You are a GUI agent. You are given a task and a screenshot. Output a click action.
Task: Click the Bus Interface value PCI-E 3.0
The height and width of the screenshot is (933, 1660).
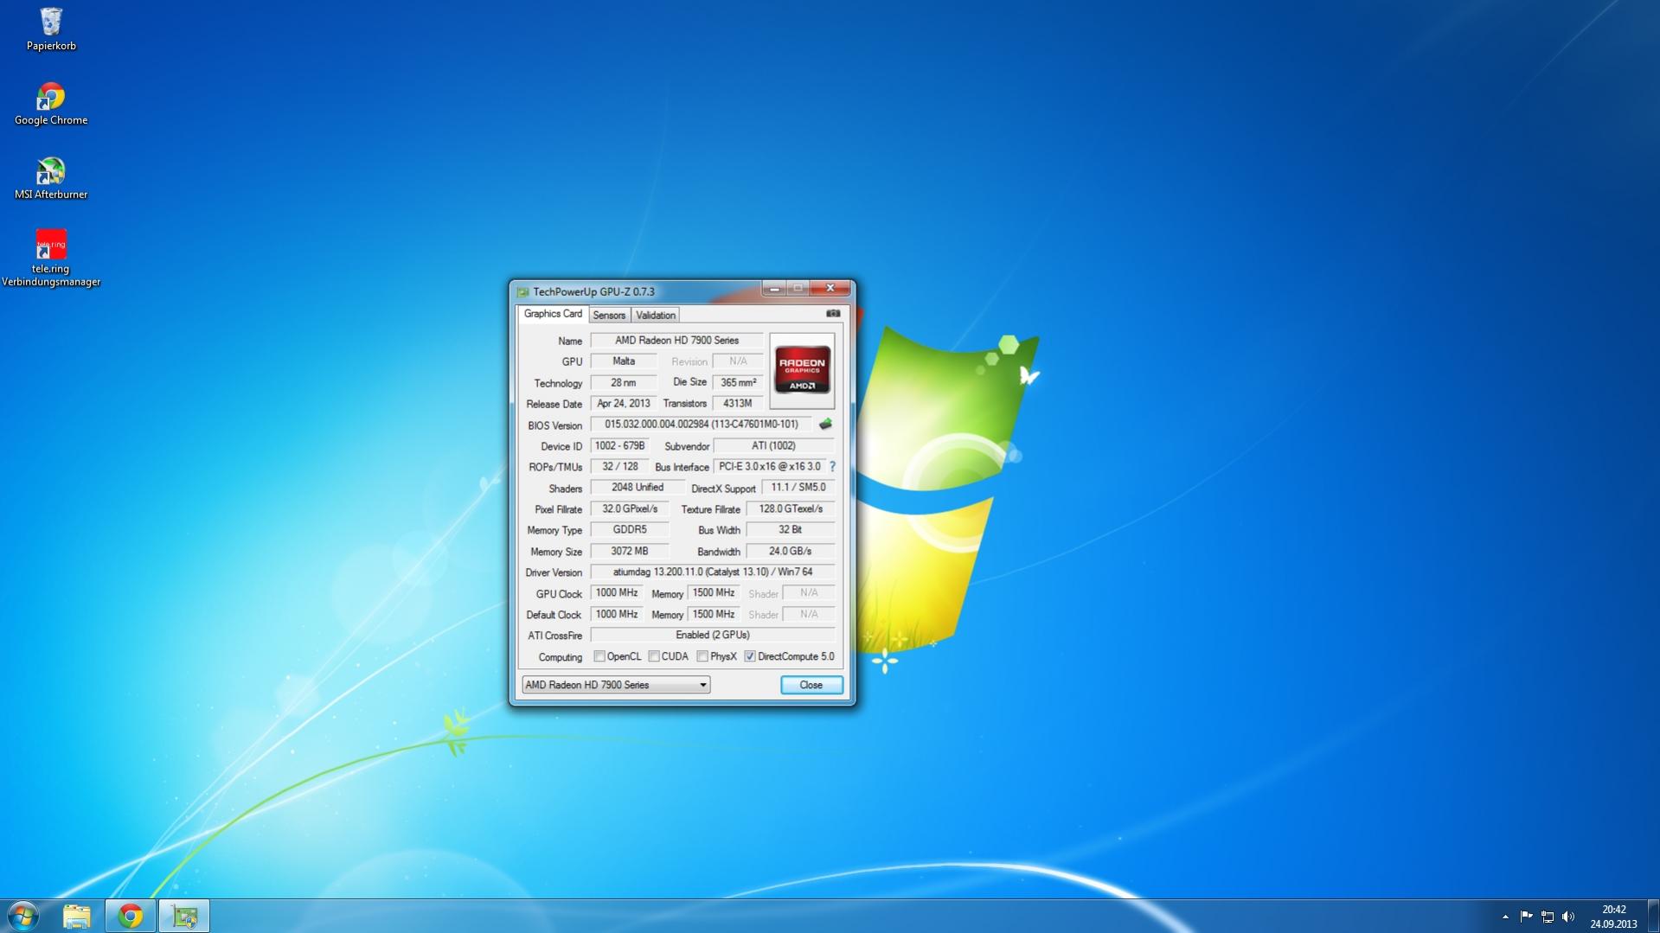770,467
